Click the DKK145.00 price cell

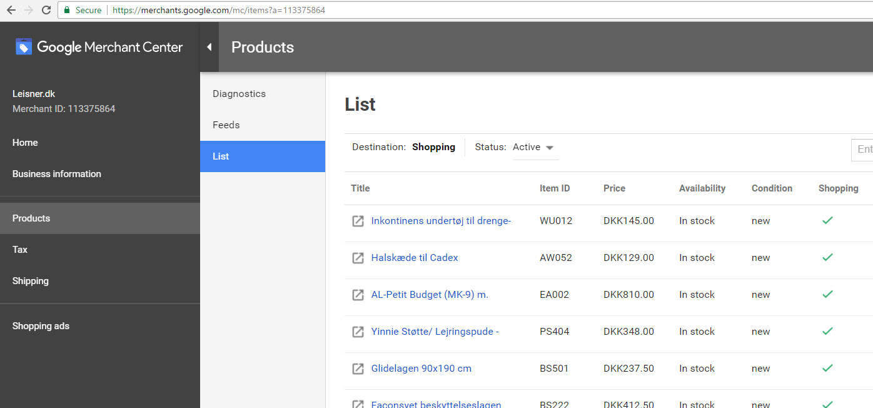point(628,221)
